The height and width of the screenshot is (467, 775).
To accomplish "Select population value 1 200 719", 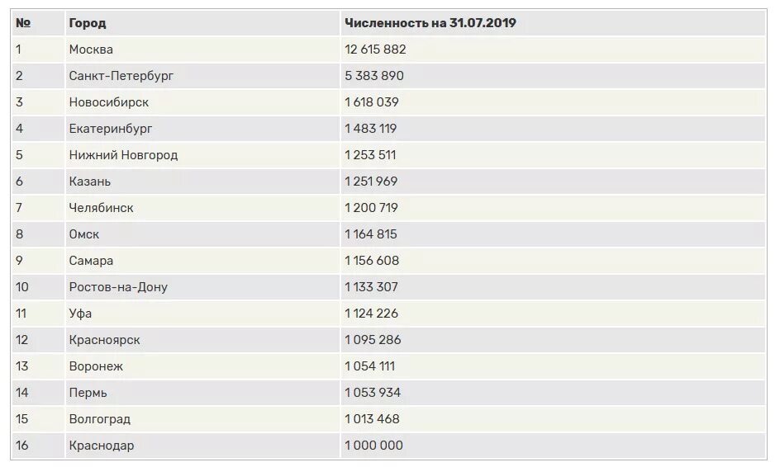I will [371, 208].
